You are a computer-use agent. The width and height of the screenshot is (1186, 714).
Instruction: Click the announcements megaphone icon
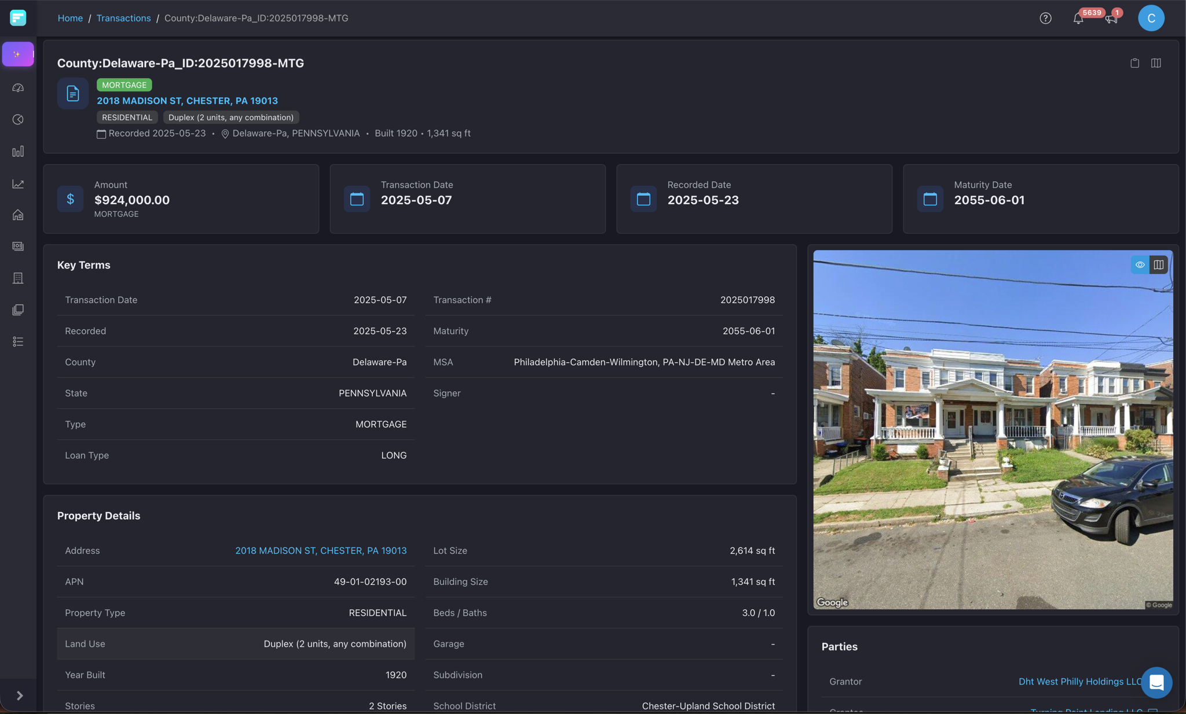click(1110, 19)
